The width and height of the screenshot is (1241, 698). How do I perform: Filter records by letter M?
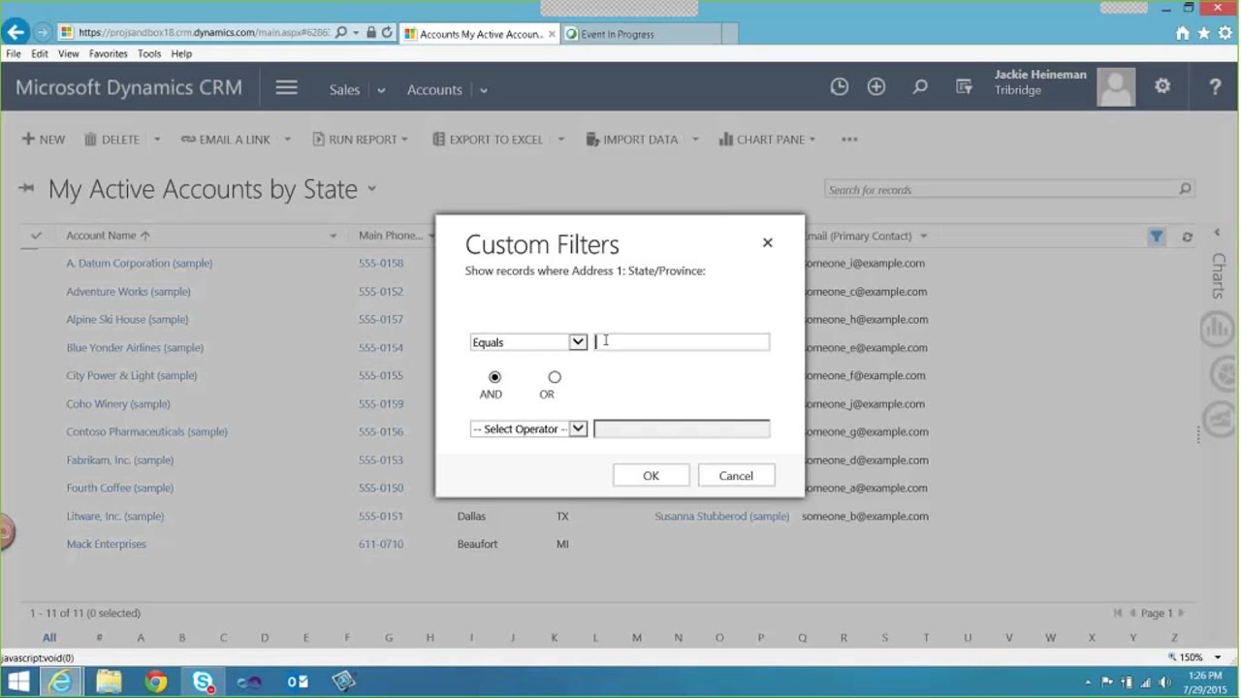click(637, 637)
